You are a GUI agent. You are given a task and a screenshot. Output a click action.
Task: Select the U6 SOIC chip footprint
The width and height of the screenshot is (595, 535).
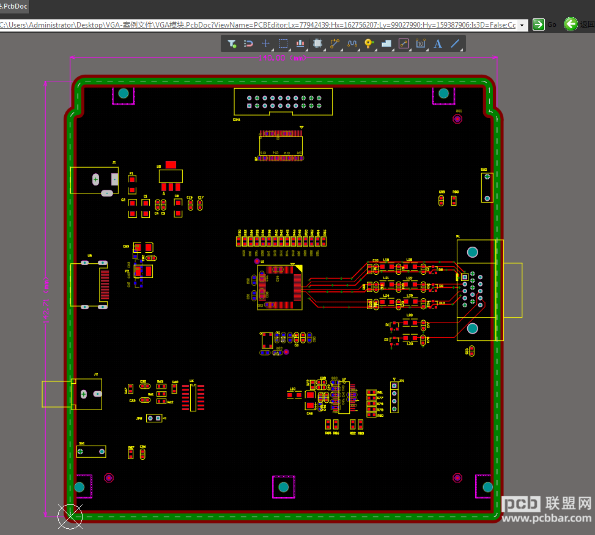pyautogui.click(x=193, y=397)
